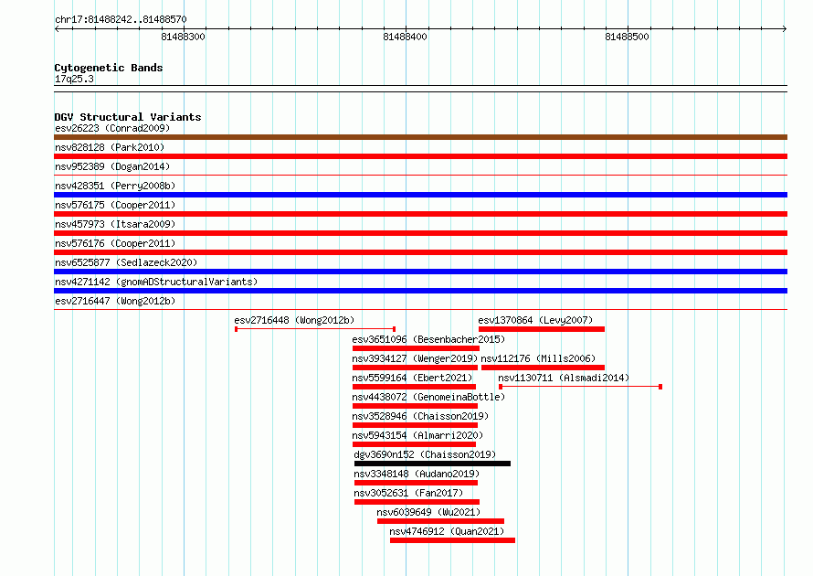Open variant esv2716447 (Wong2012b) label

tap(115, 301)
